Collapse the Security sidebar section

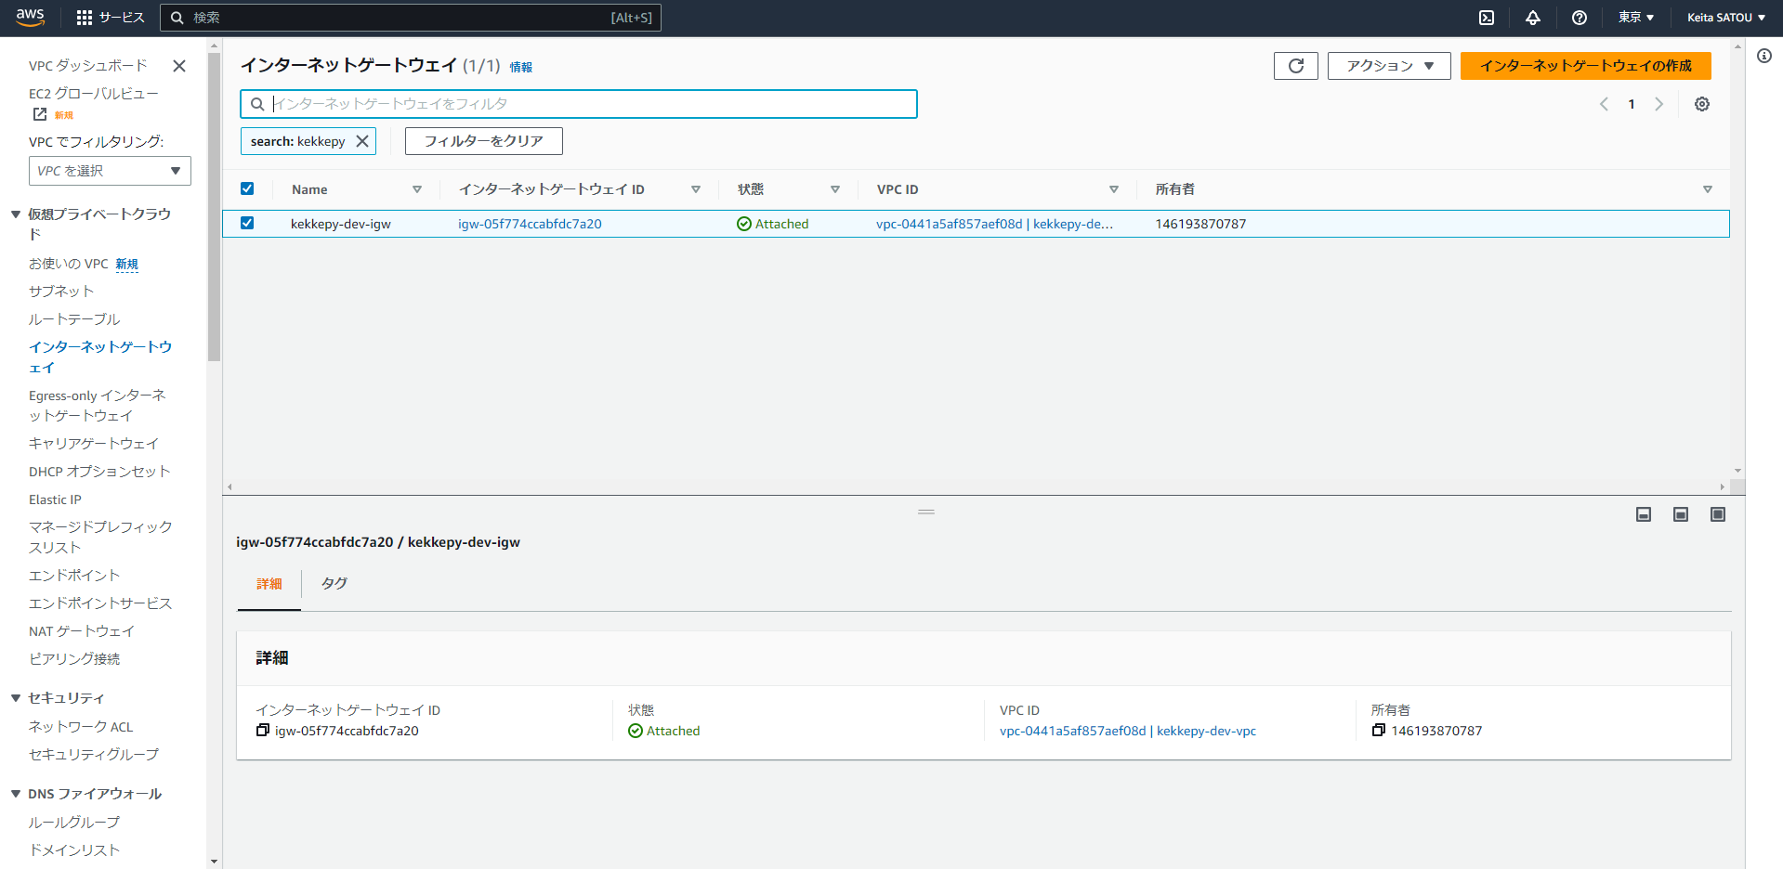click(x=16, y=698)
